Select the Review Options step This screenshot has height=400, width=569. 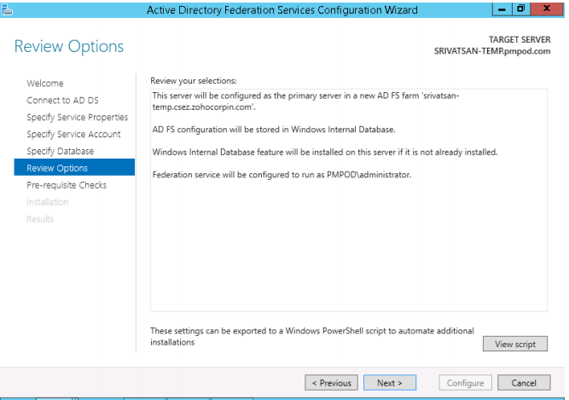[x=57, y=169]
